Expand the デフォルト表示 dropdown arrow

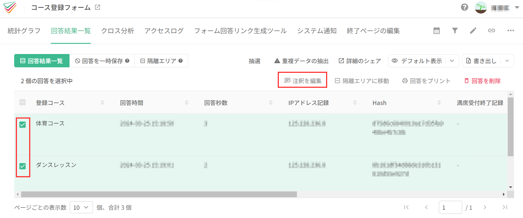(452, 61)
